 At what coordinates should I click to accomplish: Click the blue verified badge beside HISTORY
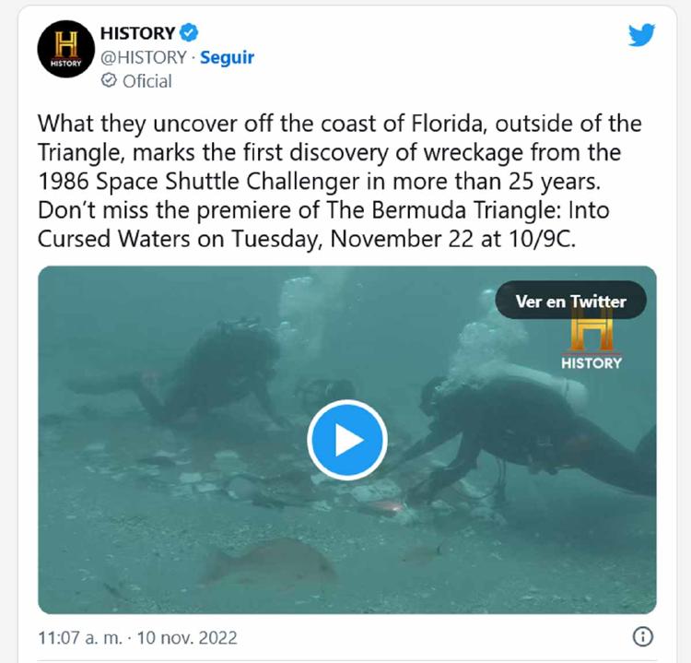point(189,32)
